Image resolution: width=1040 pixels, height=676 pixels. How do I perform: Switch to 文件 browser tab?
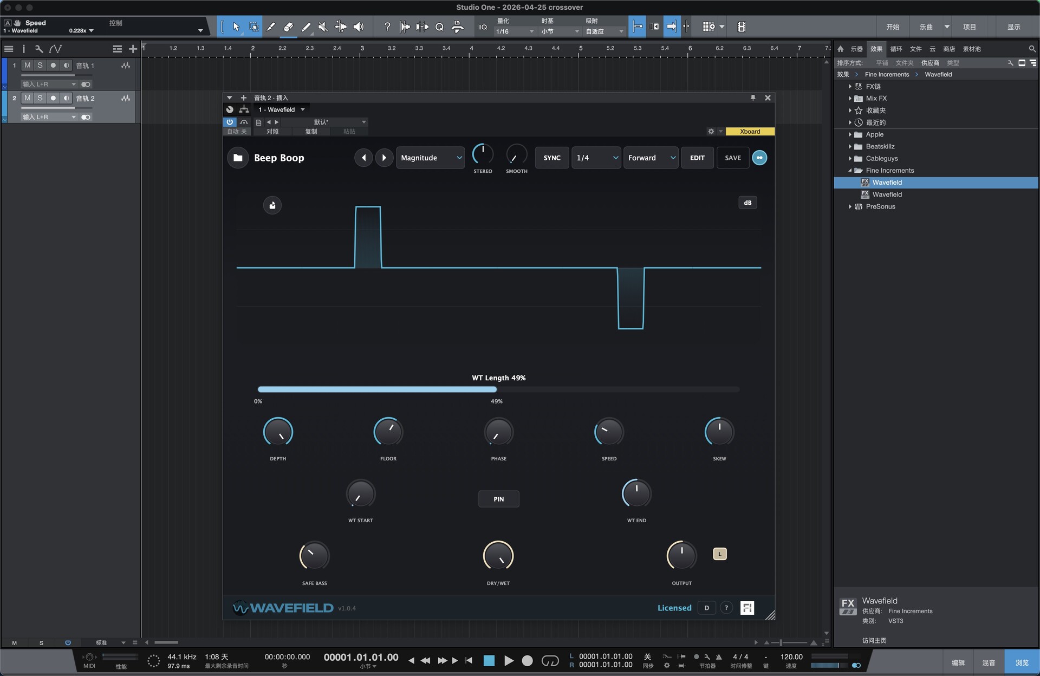916,49
